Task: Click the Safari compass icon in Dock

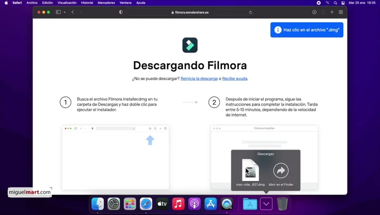Action: coord(146,204)
